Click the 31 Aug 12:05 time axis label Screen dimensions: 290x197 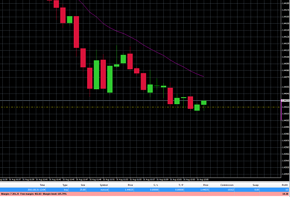(202, 180)
